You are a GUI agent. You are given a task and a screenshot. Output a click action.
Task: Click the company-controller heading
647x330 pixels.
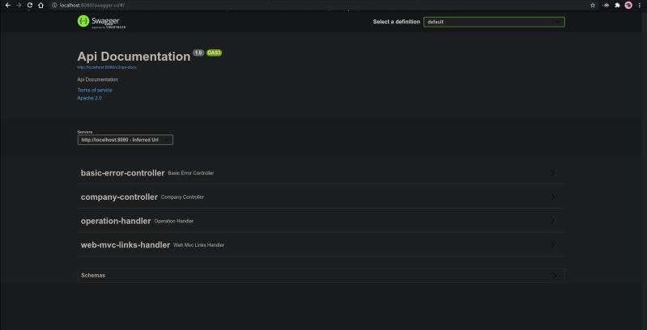pos(119,197)
